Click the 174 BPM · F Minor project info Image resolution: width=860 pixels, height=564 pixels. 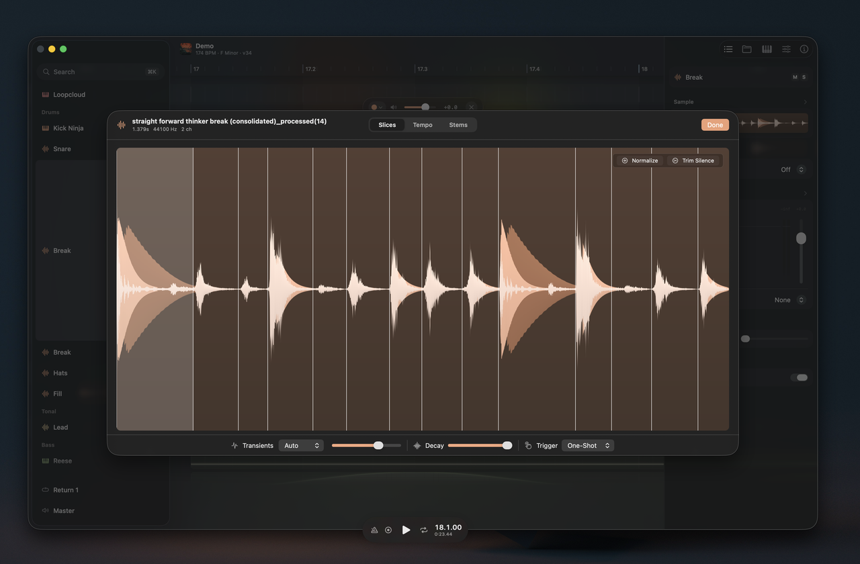click(224, 53)
